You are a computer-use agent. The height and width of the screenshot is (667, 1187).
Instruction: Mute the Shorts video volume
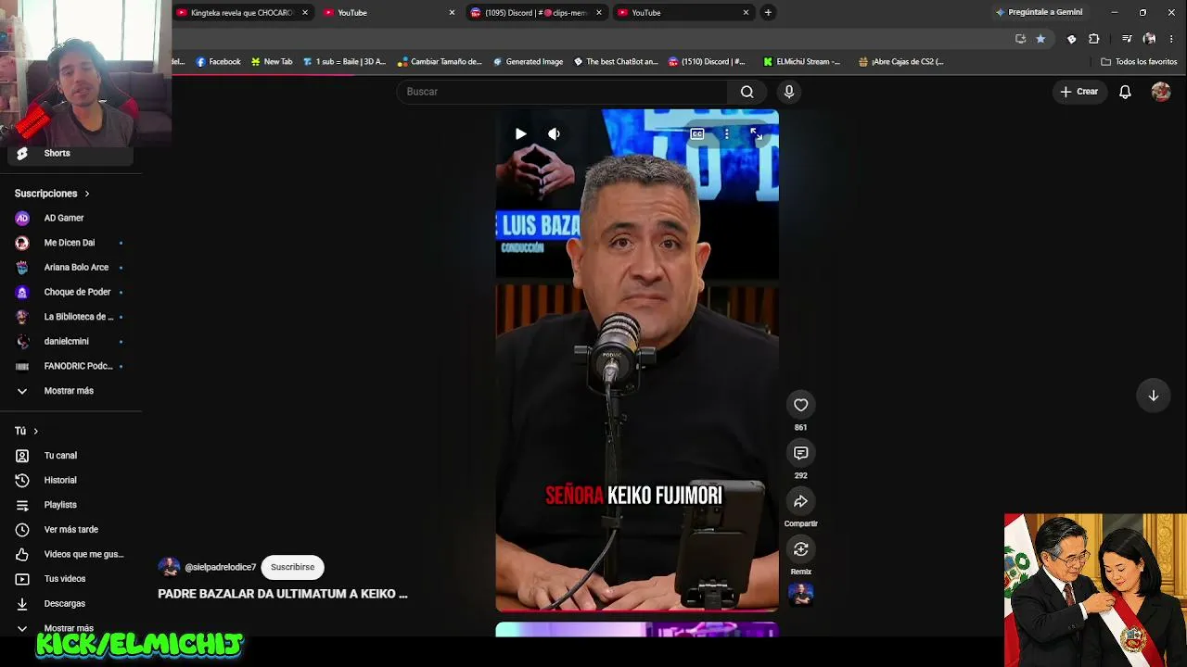pos(554,134)
